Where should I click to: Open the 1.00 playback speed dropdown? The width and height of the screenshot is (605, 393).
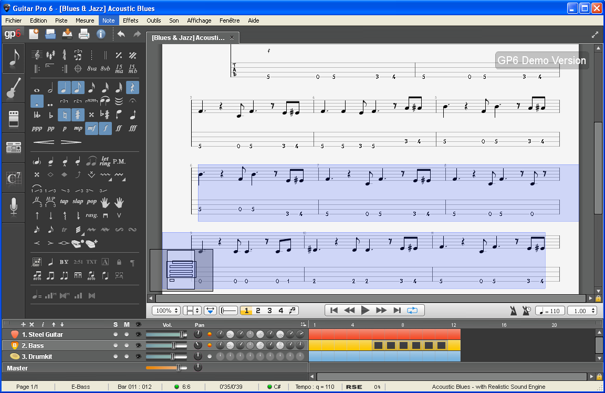coord(582,311)
